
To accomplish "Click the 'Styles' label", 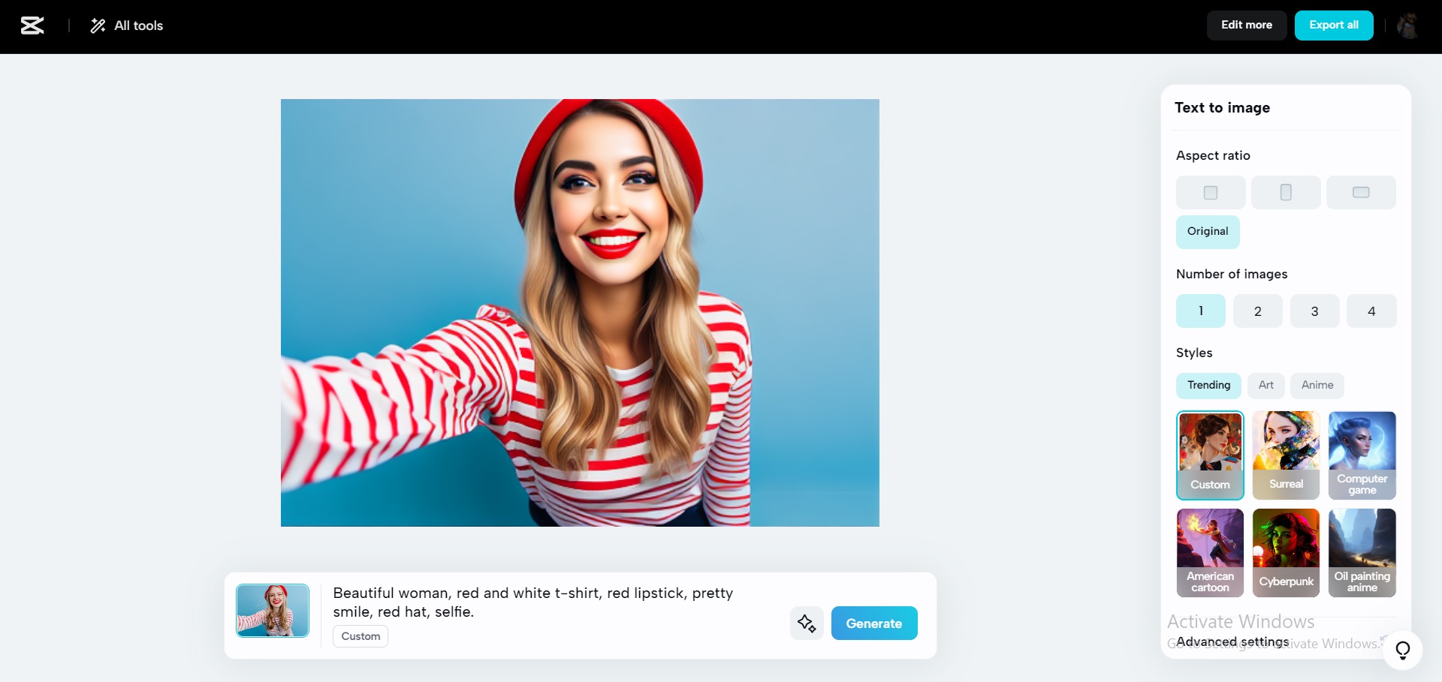I will coord(1194,353).
